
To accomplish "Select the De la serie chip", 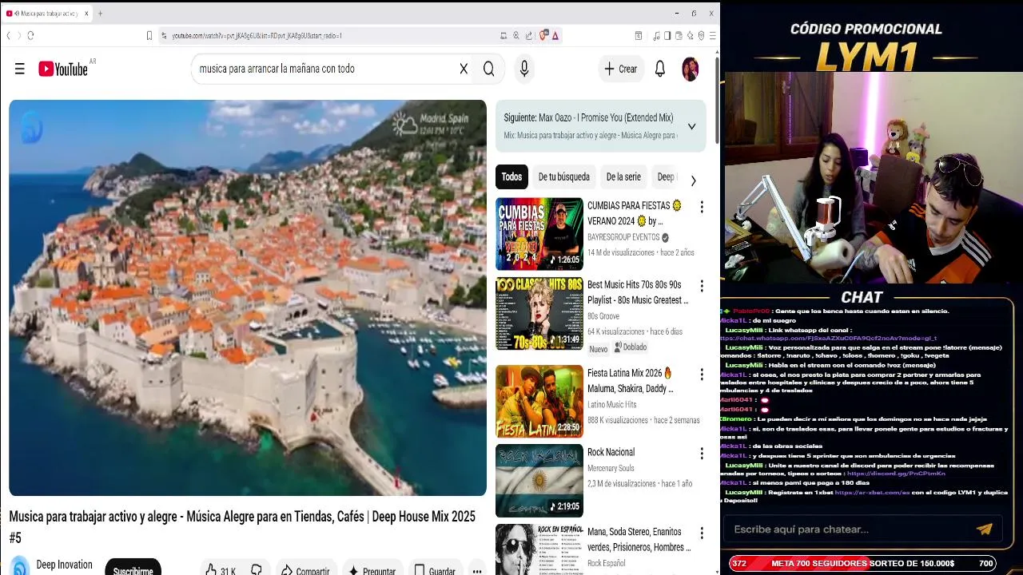I will [x=623, y=177].
